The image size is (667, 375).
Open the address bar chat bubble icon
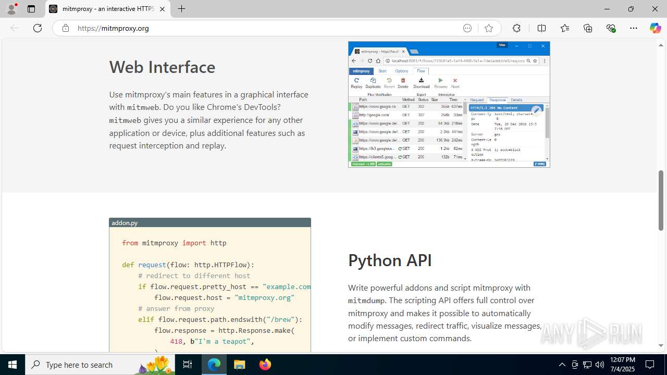click(x=467, y=28)
